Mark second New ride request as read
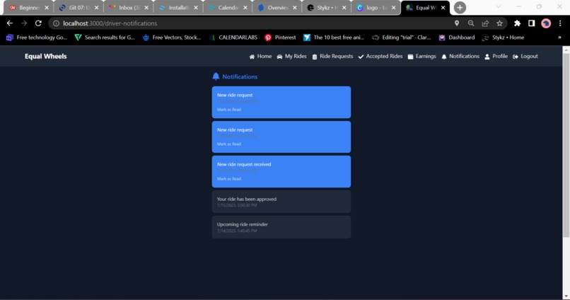Screen dimensions: 570x300 point(229,144)
